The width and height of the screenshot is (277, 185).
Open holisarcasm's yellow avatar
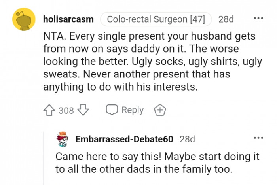coord(24,19)
